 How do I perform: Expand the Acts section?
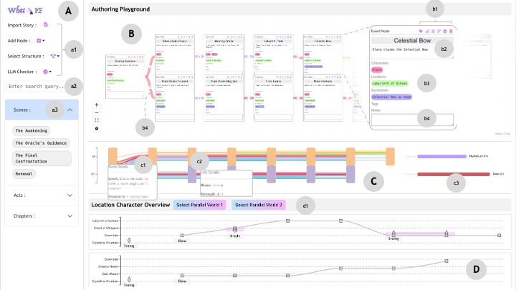pos(70,195)
